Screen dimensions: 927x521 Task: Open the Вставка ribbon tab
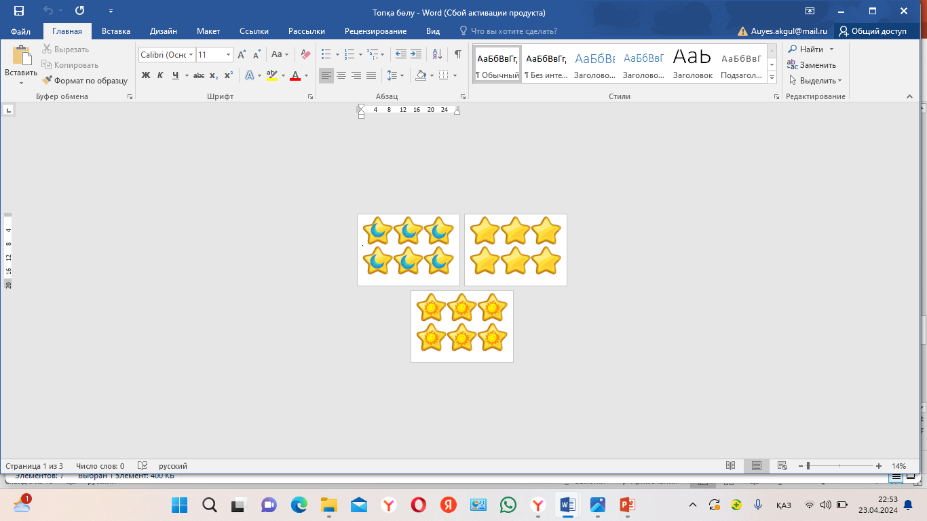pos(116,31)
